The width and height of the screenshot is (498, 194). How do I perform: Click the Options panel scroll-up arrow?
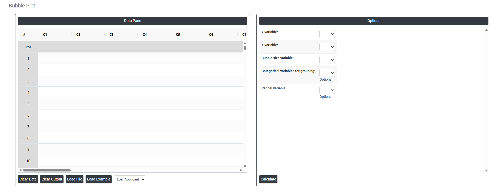click(x=486, y=30)
